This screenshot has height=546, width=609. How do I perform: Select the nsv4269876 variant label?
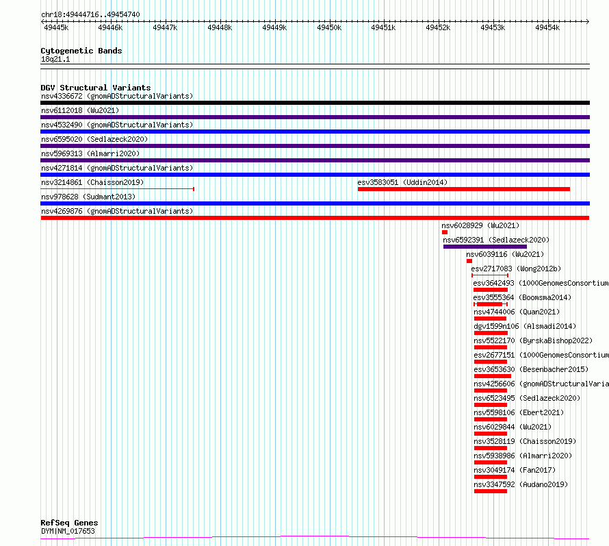pyautogui.click(x=117, y=211)
